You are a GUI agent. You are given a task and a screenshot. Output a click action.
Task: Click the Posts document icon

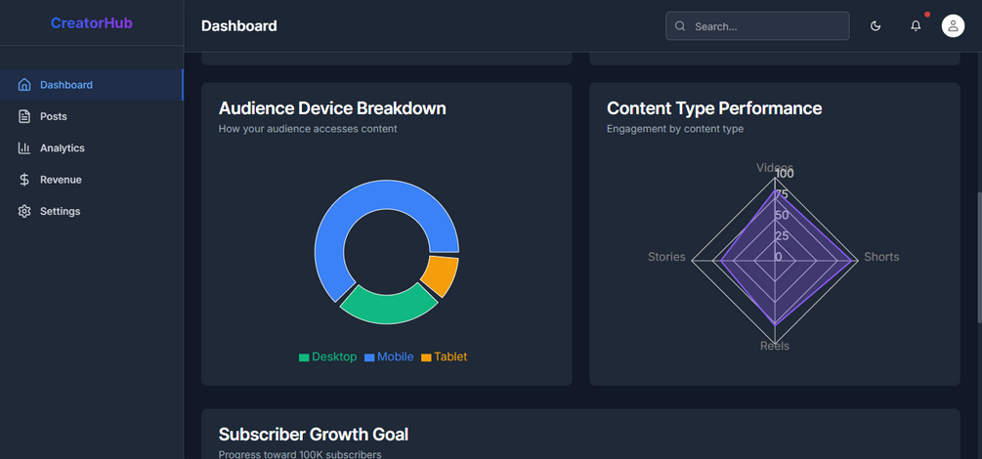pyautogui.click(x=24, y=116)
